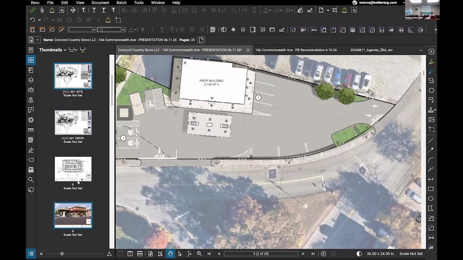Viewport: 463px width, 260px height.
Task: Jump to first page button
Action: [x=209, y=254]
